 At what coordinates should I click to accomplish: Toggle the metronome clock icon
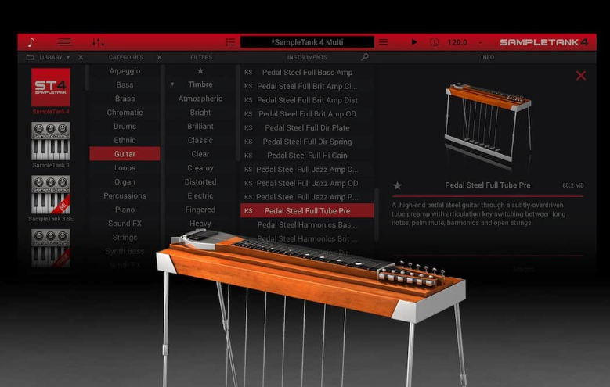(434, 42)
